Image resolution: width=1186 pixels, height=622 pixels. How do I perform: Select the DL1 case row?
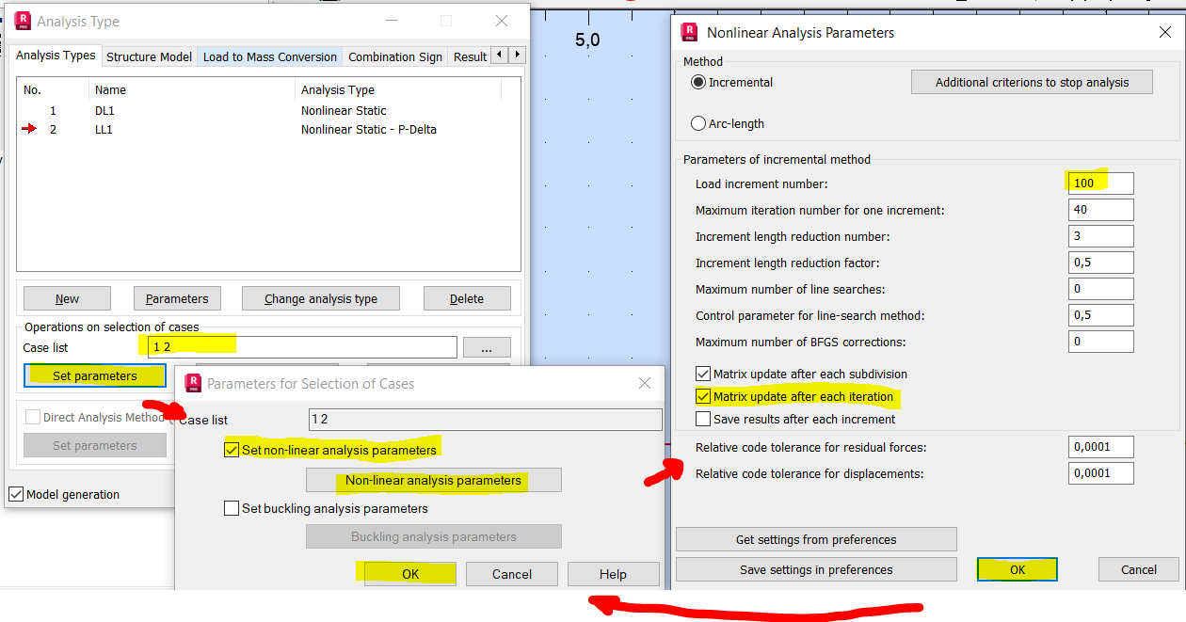(x=268, y=110)
